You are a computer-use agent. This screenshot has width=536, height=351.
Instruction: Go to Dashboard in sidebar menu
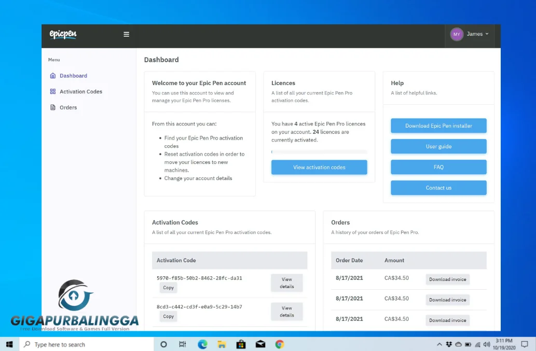pos(73,76)
